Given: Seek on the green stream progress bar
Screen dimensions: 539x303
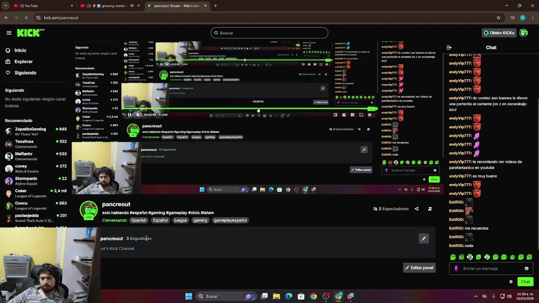Looking at the screenshot, I should tap(248, 109).
